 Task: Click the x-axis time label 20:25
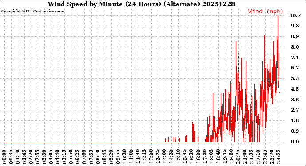(x=238, y=157)
